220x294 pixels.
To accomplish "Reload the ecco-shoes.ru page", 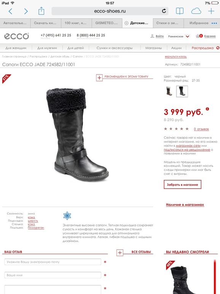I will [x=164, y=11].
